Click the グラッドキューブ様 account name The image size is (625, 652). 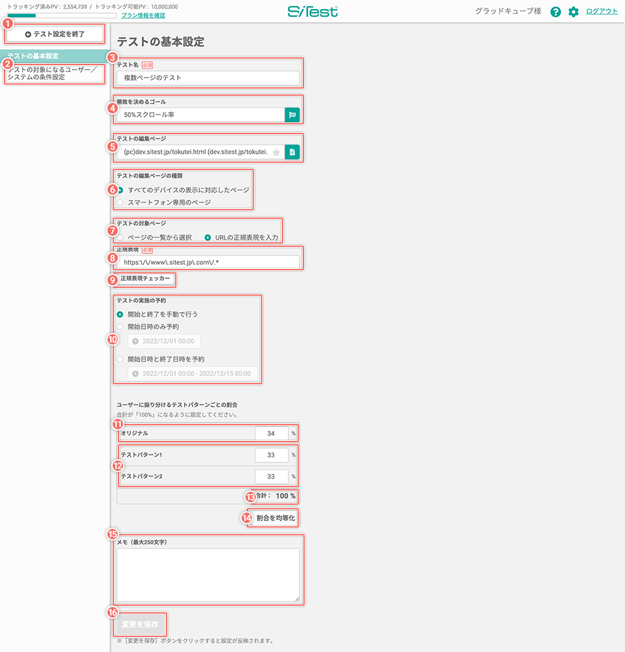coord(508,12)
